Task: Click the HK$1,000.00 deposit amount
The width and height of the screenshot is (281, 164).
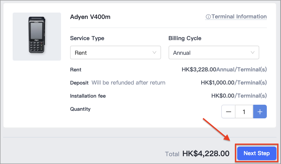Action: point(217,83)
